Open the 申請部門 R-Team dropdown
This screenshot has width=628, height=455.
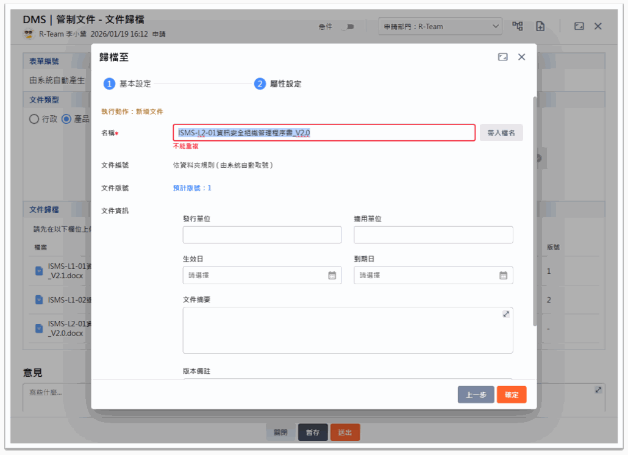(440, 26)
